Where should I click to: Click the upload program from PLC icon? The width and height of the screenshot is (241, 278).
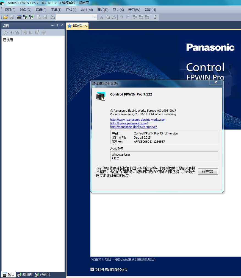pyautogui.click(x=31, y=17)
